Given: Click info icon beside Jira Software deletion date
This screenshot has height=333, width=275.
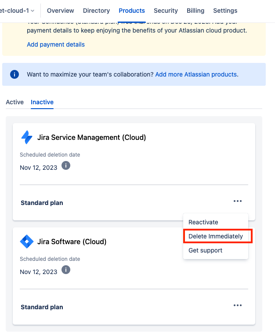Looking at the screenshot, I should pos(66,270).
